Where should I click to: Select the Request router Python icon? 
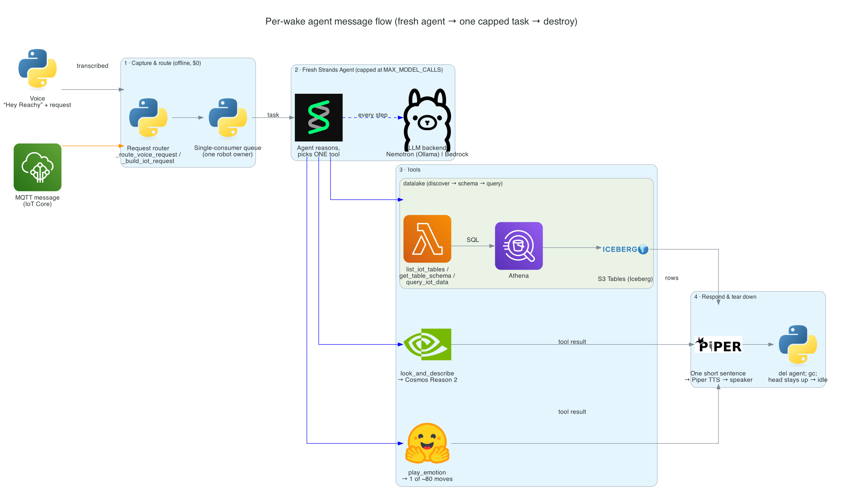point(148,118)
